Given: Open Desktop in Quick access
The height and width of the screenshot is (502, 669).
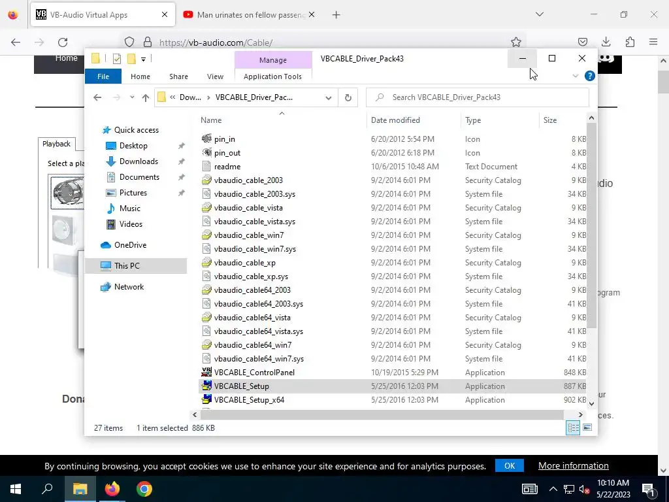Looking at the screenshot, I should [133, 146].
